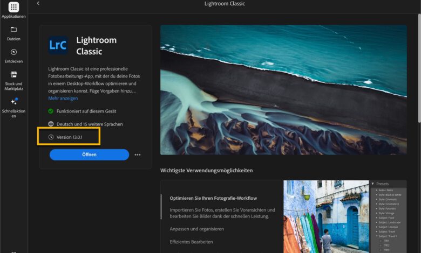Image resolution: width=421 pixels, height=253 pixels.
Task: Click the globe languages icon
Action: click(51, 124)
